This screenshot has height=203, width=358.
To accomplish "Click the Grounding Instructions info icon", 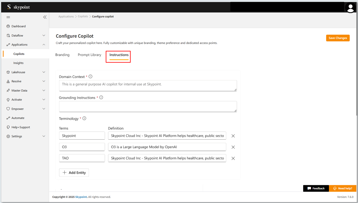I will [101, 97].
